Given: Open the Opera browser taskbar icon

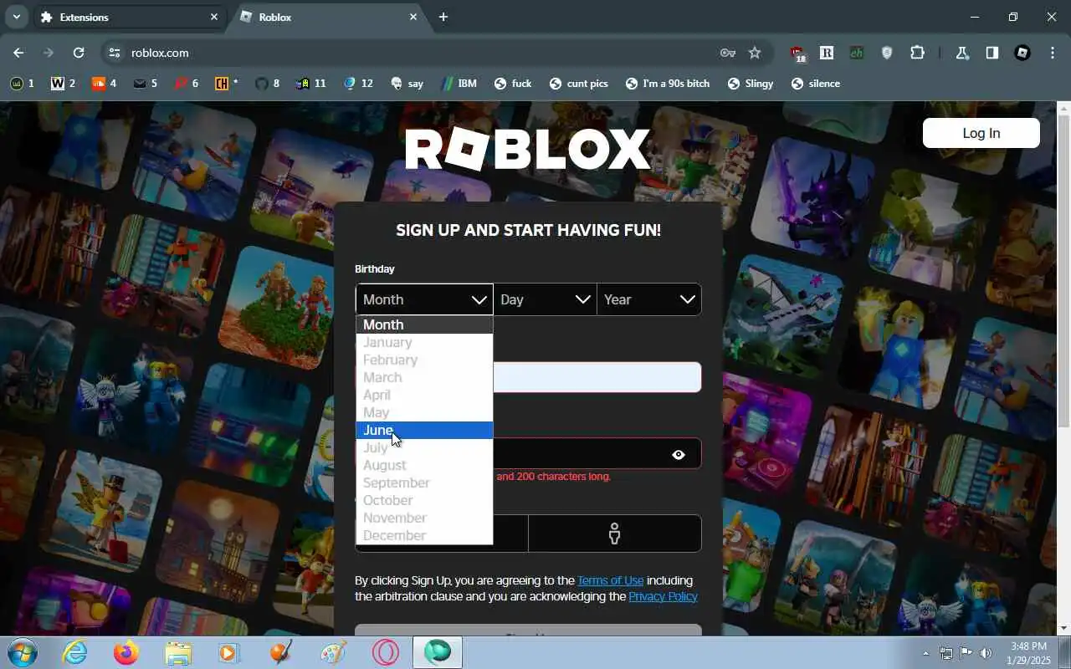Looking at the screenshot, I should pos(386,652).
